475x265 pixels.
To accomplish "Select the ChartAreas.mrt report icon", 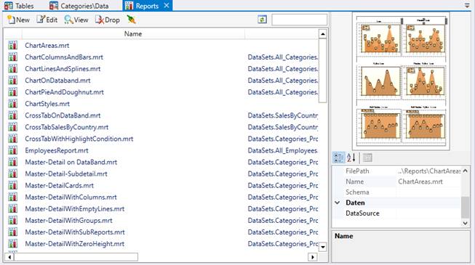I will 12,45.
